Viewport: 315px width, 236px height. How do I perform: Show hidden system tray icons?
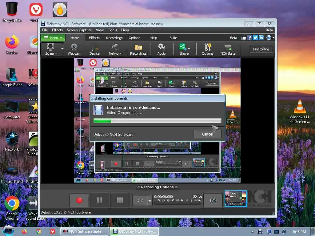(x=252, y=232)
